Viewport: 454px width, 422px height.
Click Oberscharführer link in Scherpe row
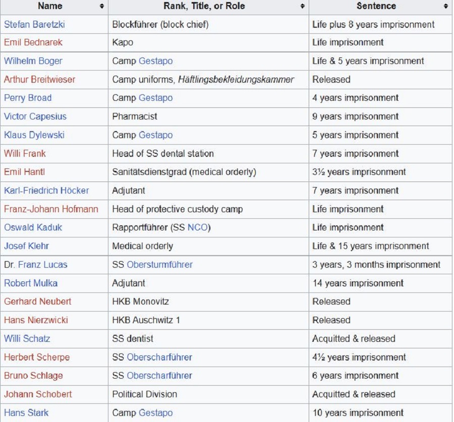coord(159,357)
